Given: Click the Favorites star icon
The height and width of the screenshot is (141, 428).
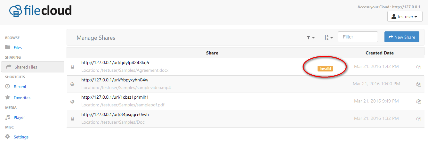Looking at the screenshot, I should click(8, 97).
